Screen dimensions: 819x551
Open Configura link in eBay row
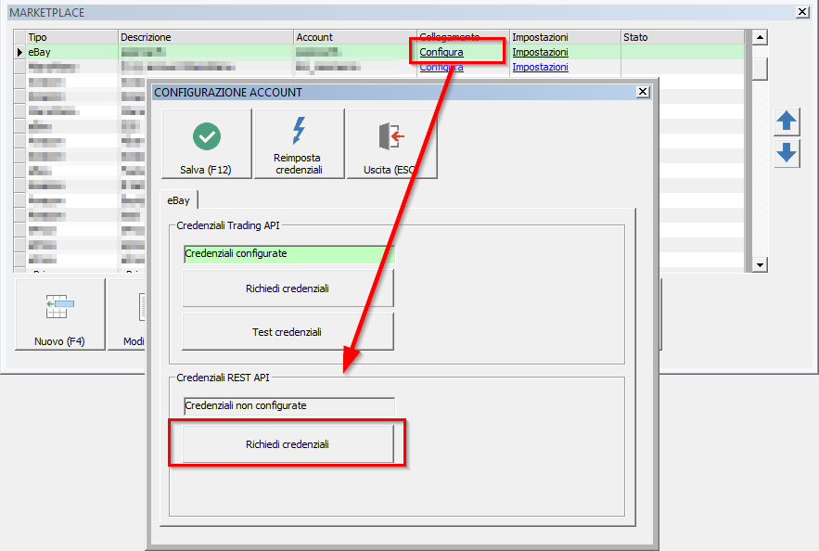pos(441,52)
